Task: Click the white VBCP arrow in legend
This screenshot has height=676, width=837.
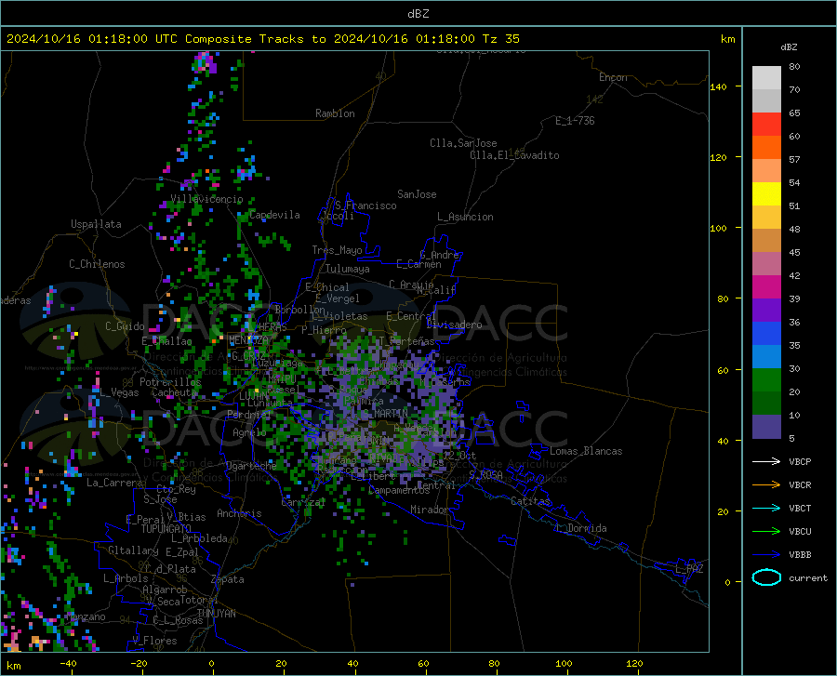Action: tap(766, 461)
